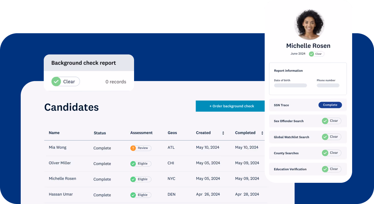
Task: Click the ATL geo cell
Action: [171, 147]
